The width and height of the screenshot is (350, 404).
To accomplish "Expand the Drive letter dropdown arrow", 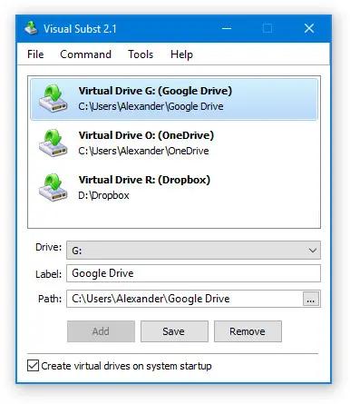I will coord(313,251).
